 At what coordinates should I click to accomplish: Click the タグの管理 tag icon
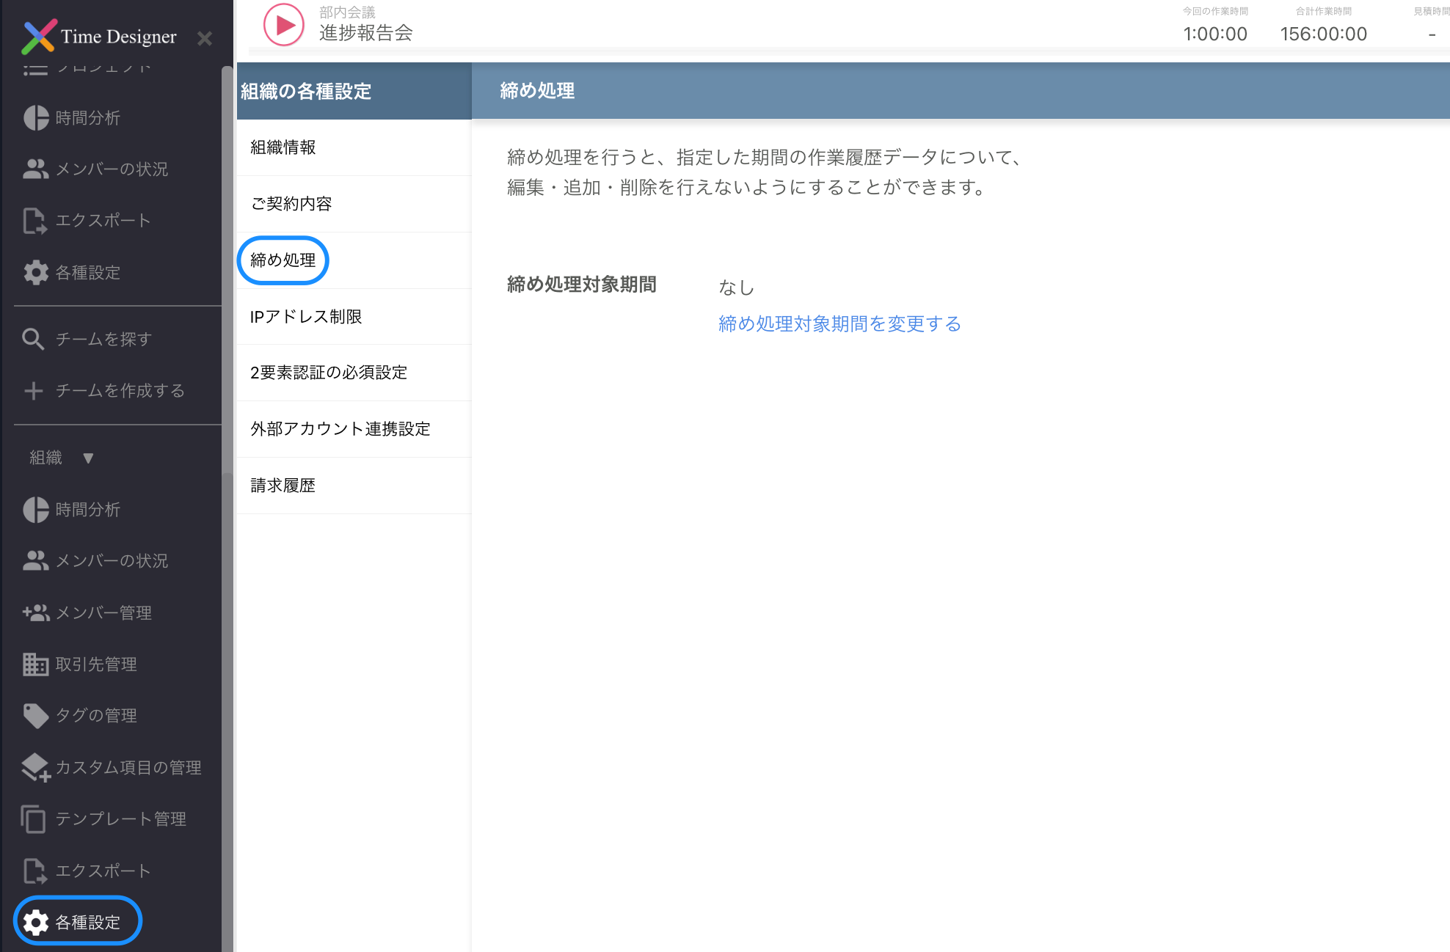[34, 715]
